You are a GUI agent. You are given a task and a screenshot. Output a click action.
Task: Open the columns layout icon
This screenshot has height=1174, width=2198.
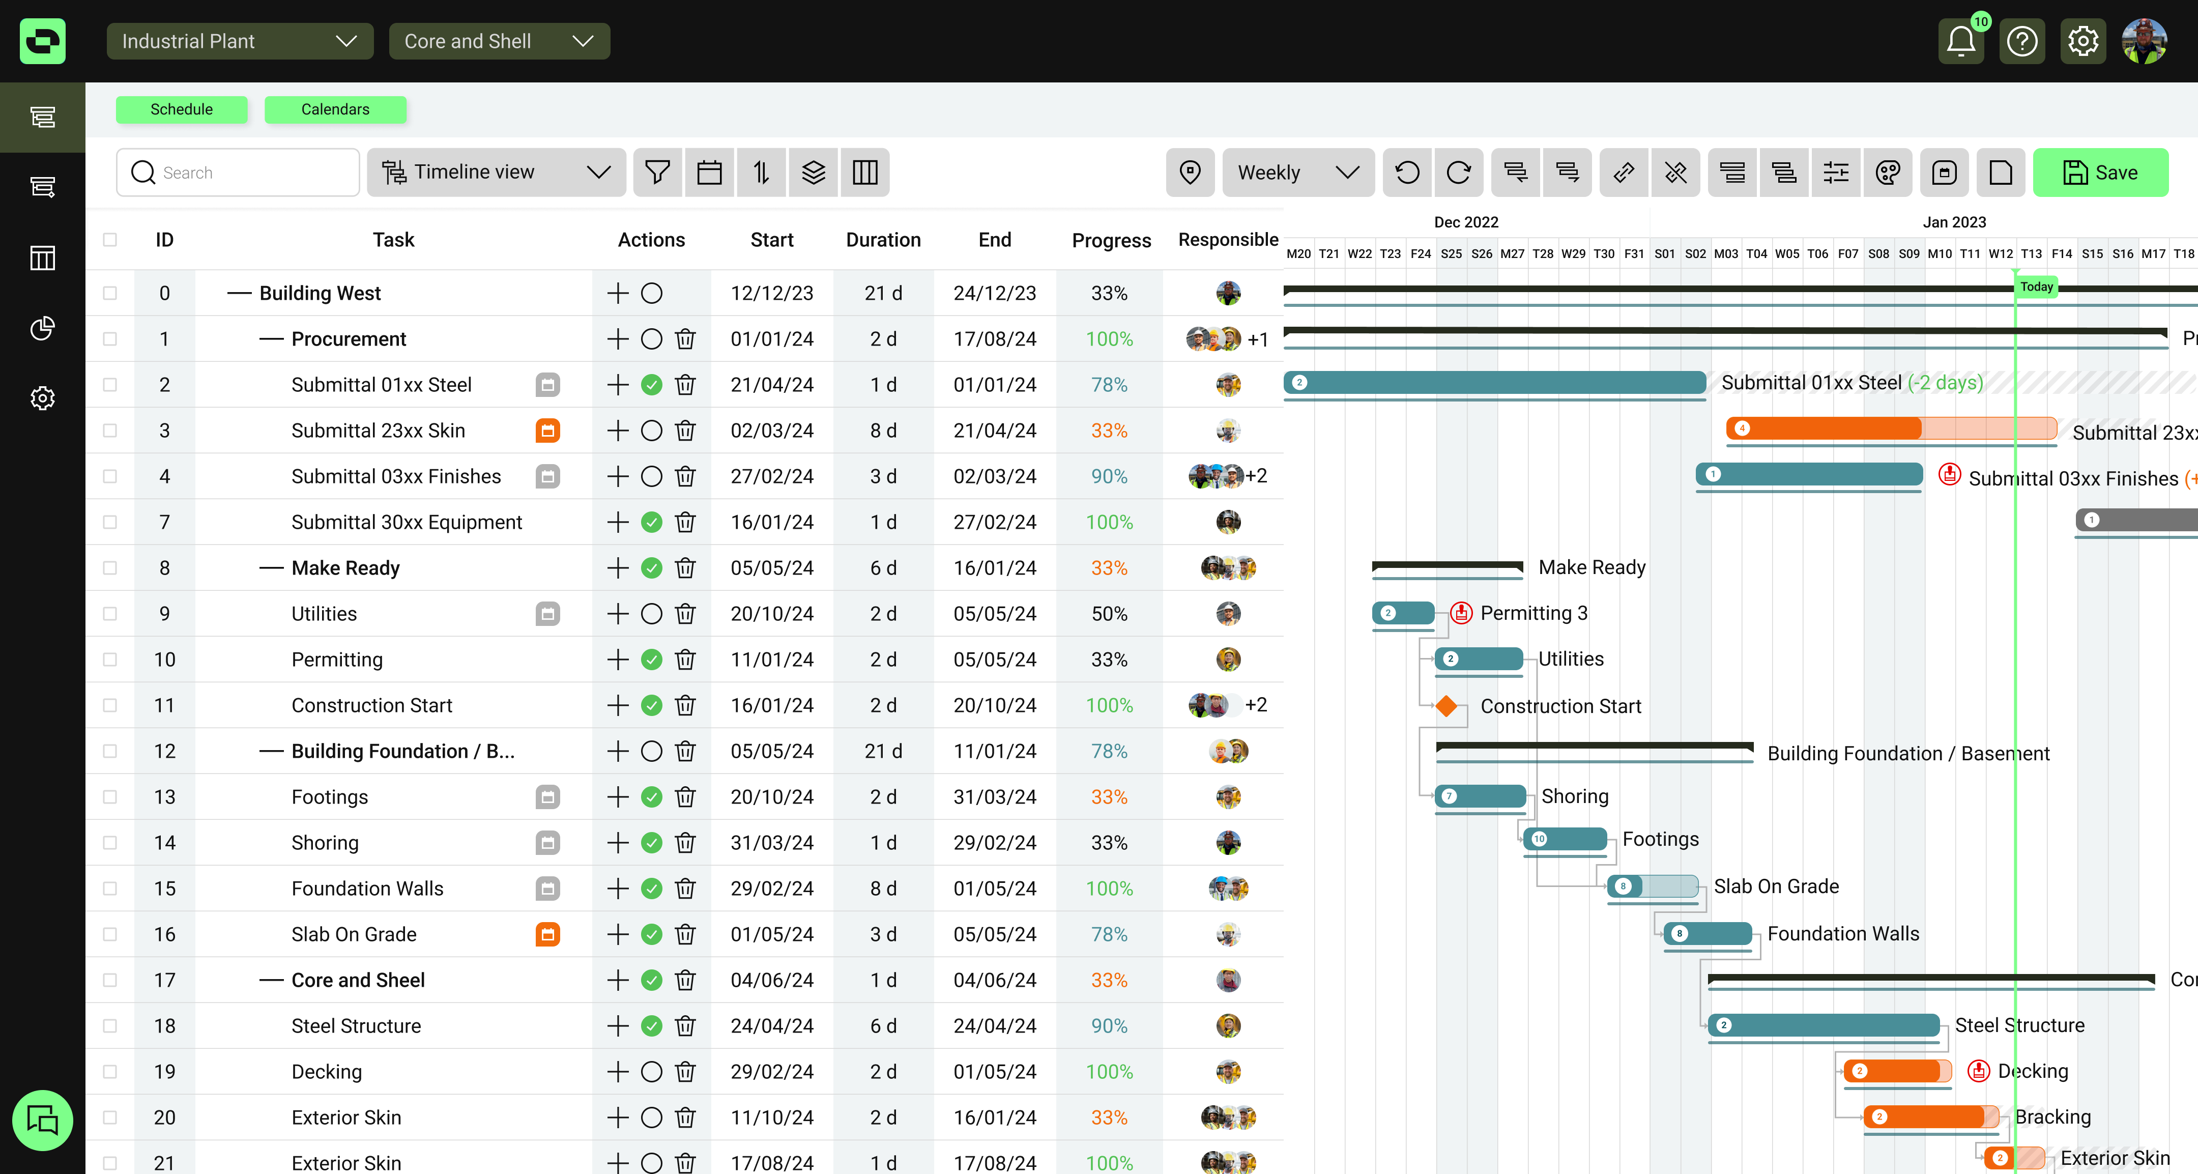point(864,173)
